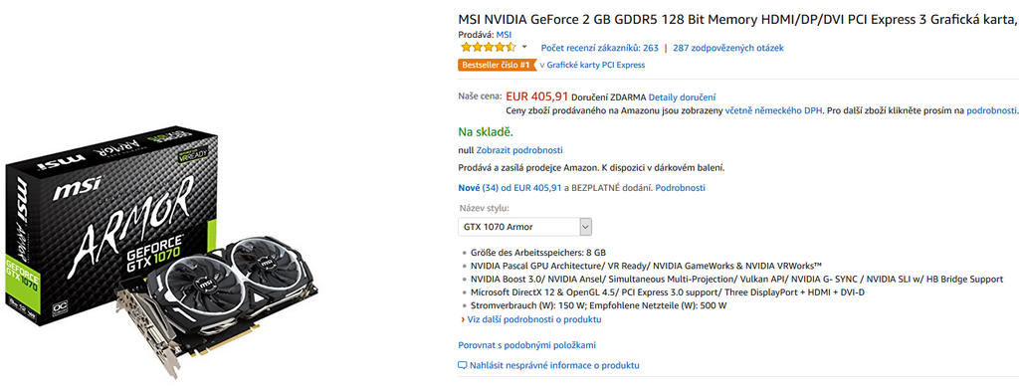Expand the rating breakdown arrow beside stars
1019x386 pixels.
[524, 48]
